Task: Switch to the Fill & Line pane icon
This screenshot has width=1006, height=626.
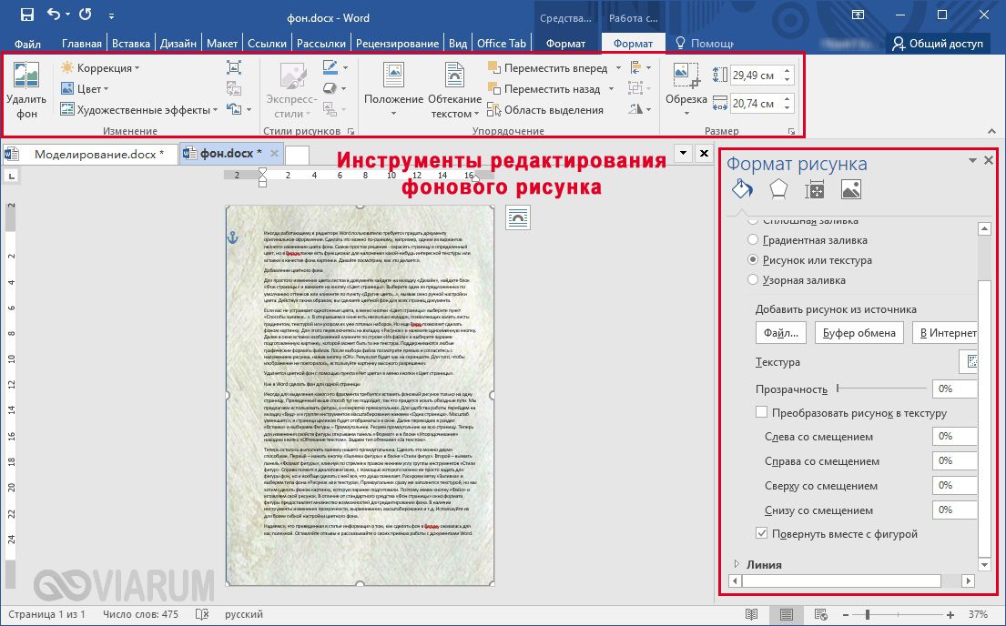Action: coord(742,189)
